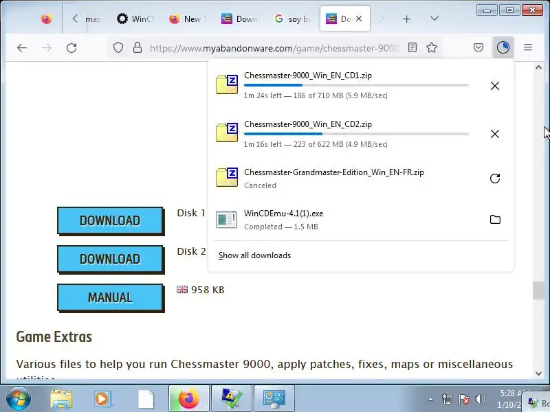Click DOWNLOAD button for Disk 2
550x412 pixels.
[110, 260]
